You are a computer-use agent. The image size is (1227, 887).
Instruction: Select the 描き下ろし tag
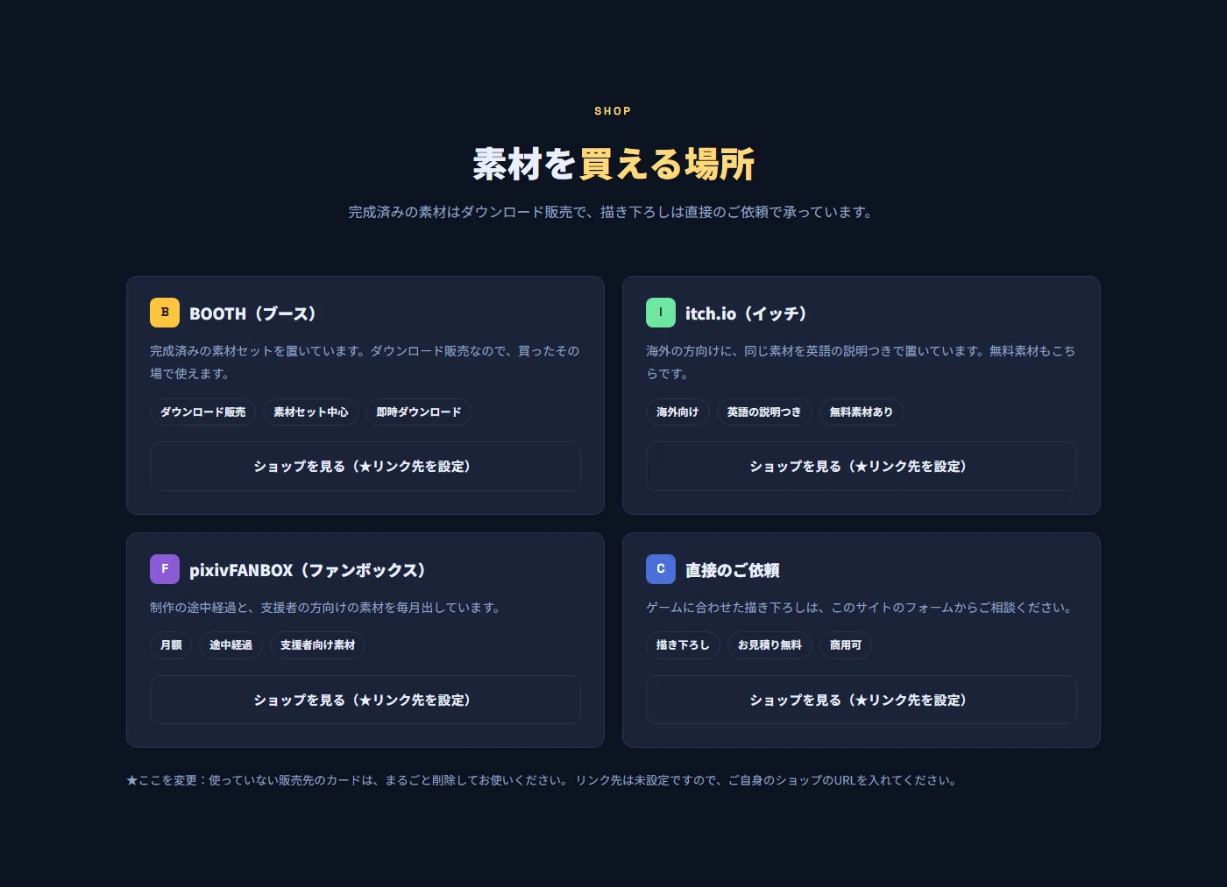pos(683,645)
